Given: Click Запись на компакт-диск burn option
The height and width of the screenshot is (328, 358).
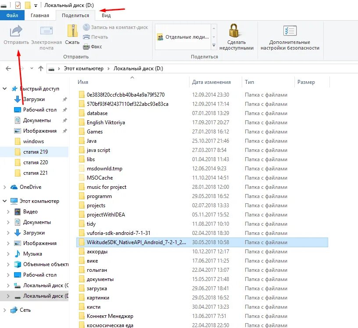Looking at the screenshot, I should point(115,27).
